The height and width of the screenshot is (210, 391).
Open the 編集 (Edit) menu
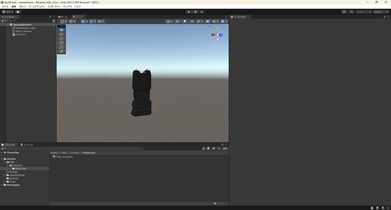click(x=13, y=7)
